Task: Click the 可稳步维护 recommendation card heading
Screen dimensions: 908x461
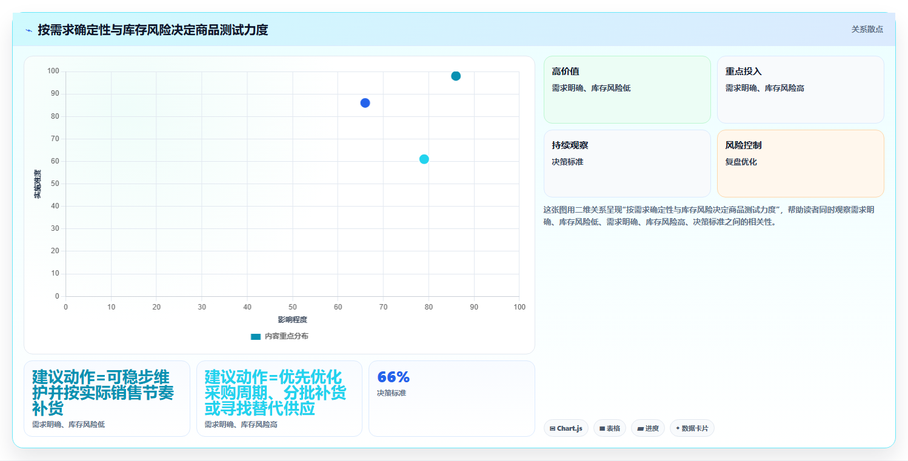Action: coord(103,393)
